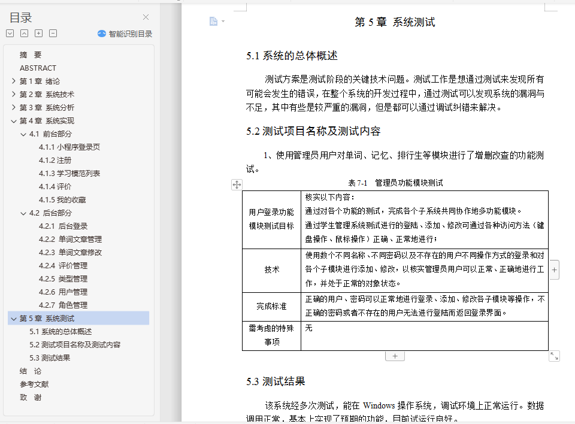Jump to ABSTRACT in the outline
The height and width of the screenshot is (424, 575).
[x=38, y=68]
